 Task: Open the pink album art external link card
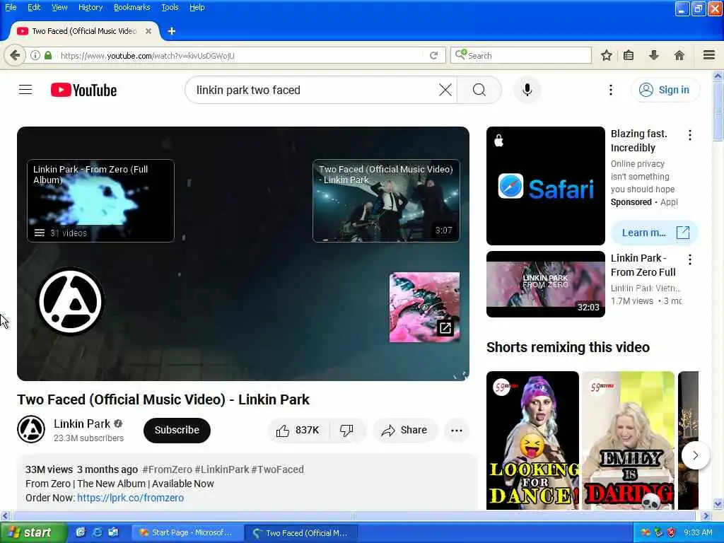(424, 307)
